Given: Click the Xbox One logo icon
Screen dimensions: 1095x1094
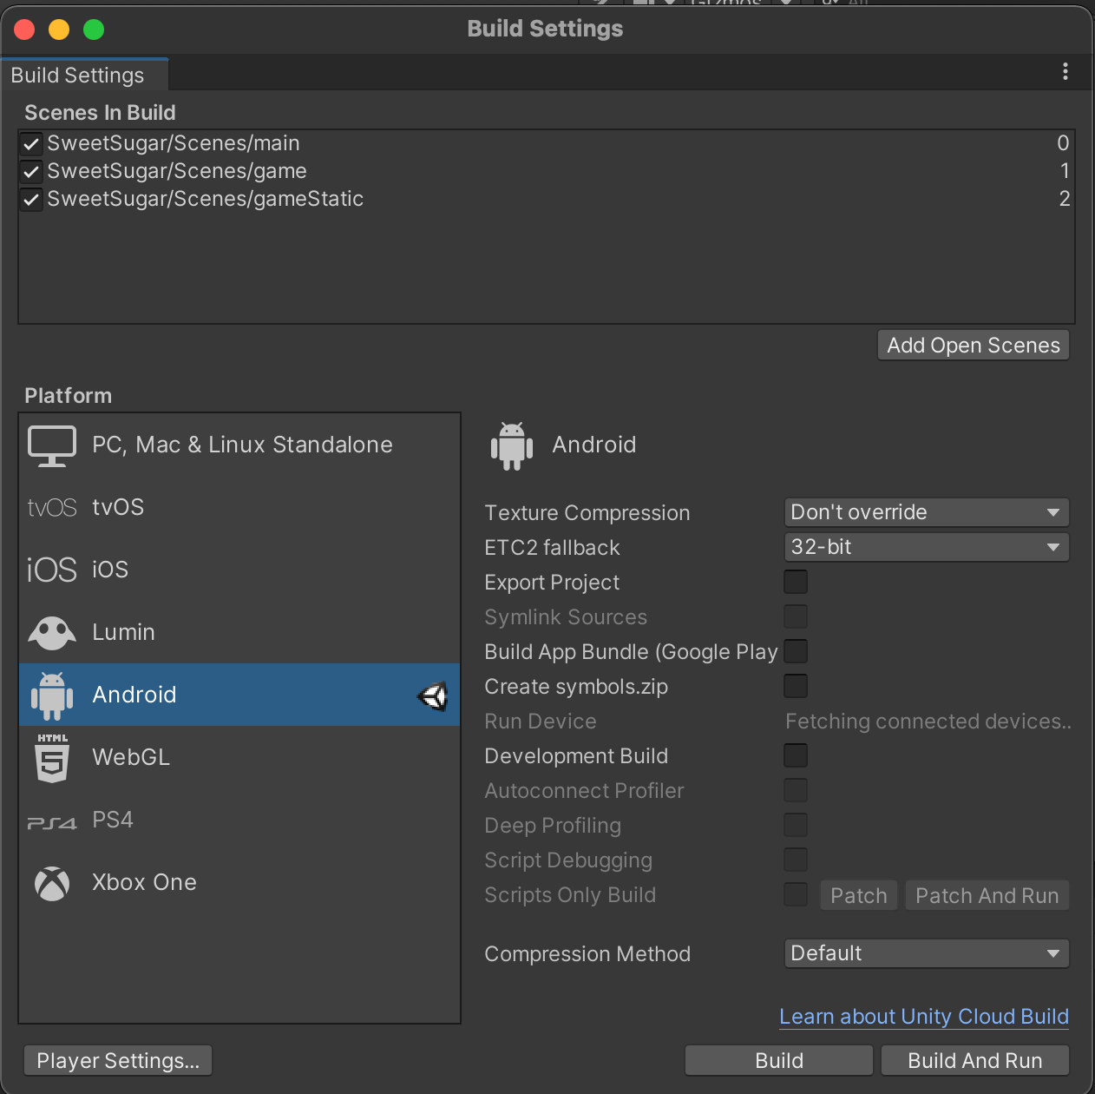Looking at the screenshot, I should [x=52, y=884].
